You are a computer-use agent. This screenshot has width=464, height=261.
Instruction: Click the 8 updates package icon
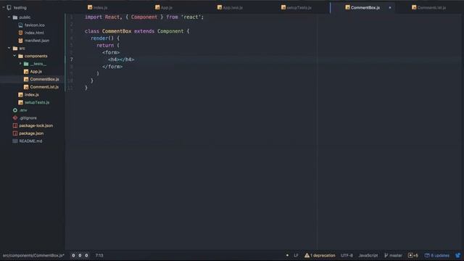427,255
